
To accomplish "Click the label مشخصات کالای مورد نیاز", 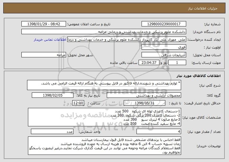I will coord(202,117).
